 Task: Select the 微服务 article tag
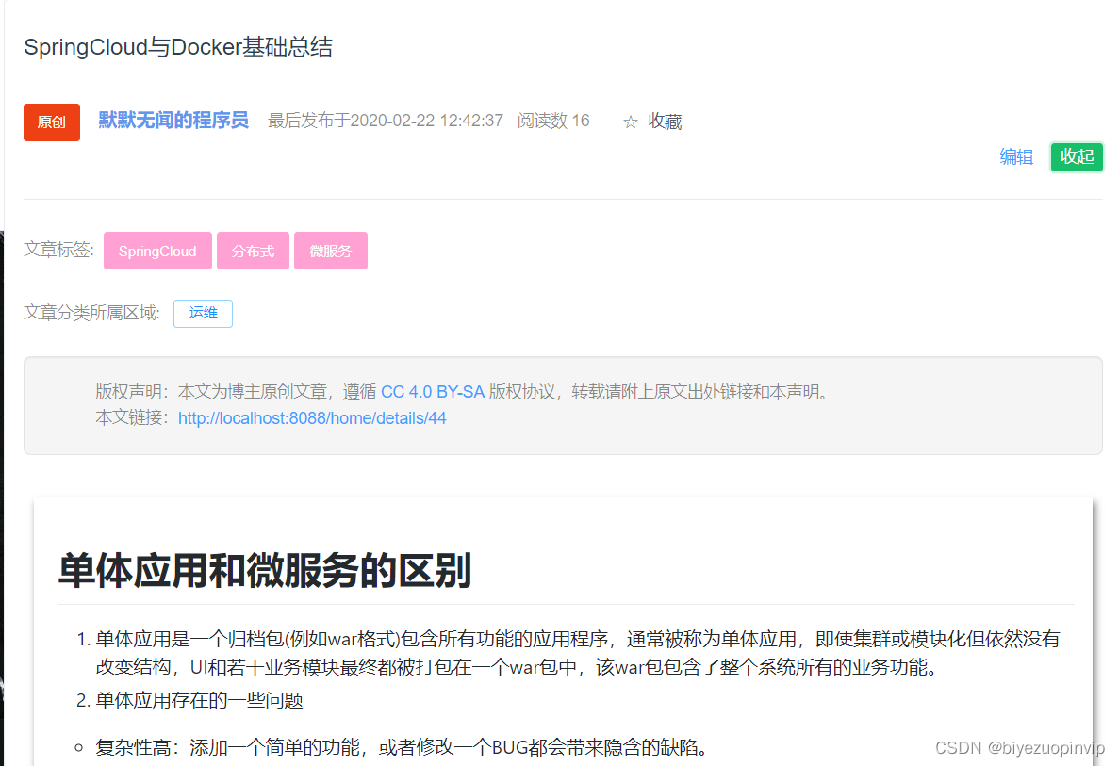click(x=330, y=251)
